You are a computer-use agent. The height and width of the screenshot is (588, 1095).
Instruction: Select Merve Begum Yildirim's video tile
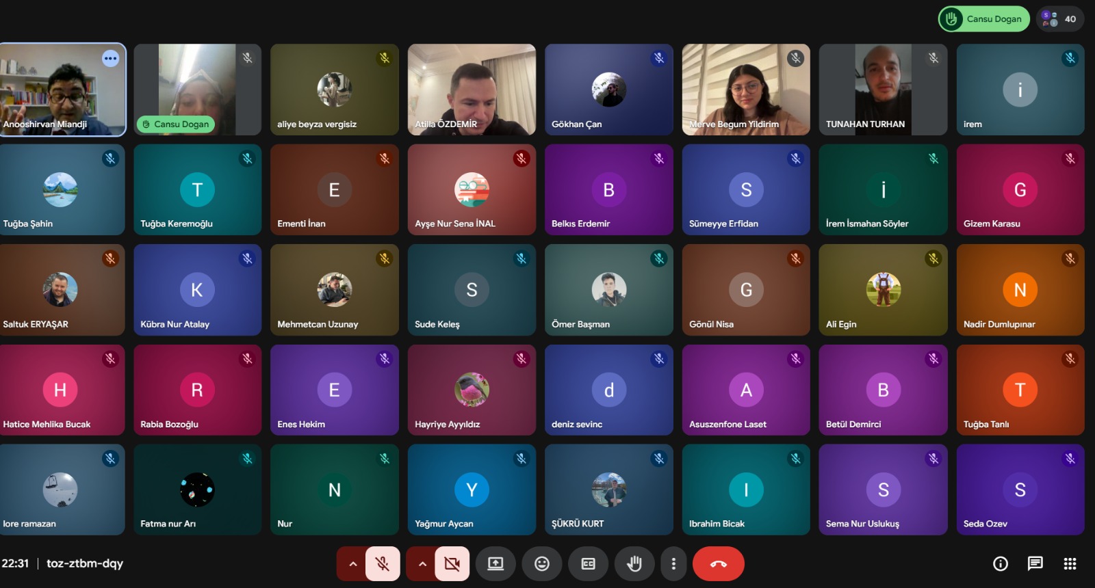745,89
